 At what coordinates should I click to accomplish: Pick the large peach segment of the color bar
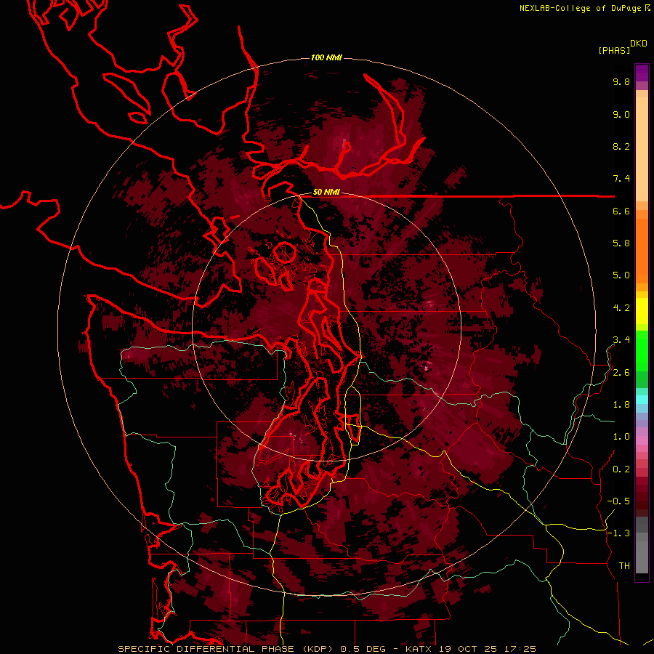[x=642, y=148]
